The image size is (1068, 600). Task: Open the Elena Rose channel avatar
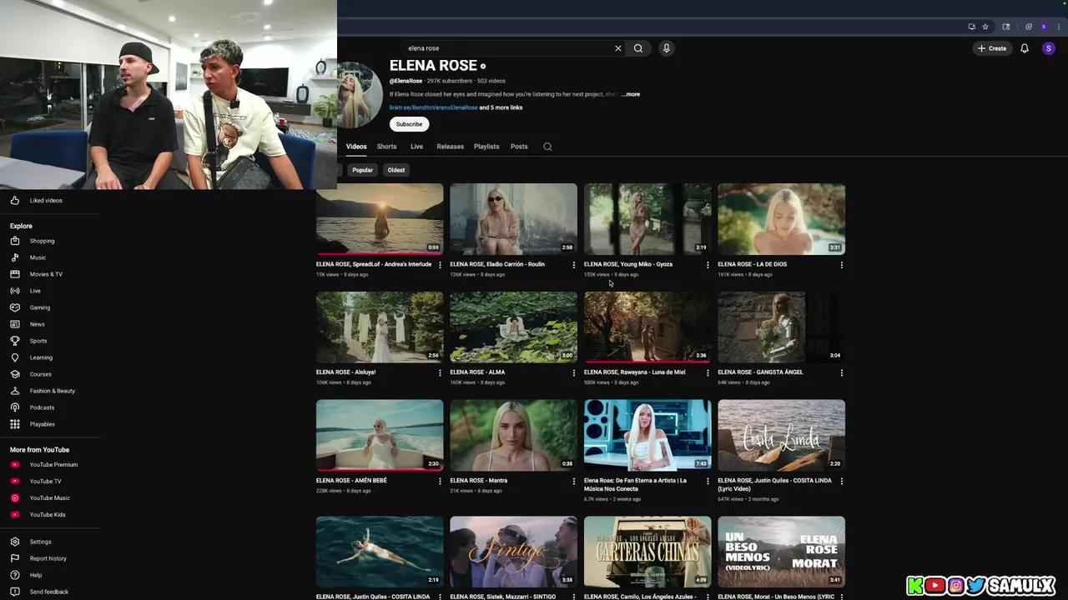[360, 94]
